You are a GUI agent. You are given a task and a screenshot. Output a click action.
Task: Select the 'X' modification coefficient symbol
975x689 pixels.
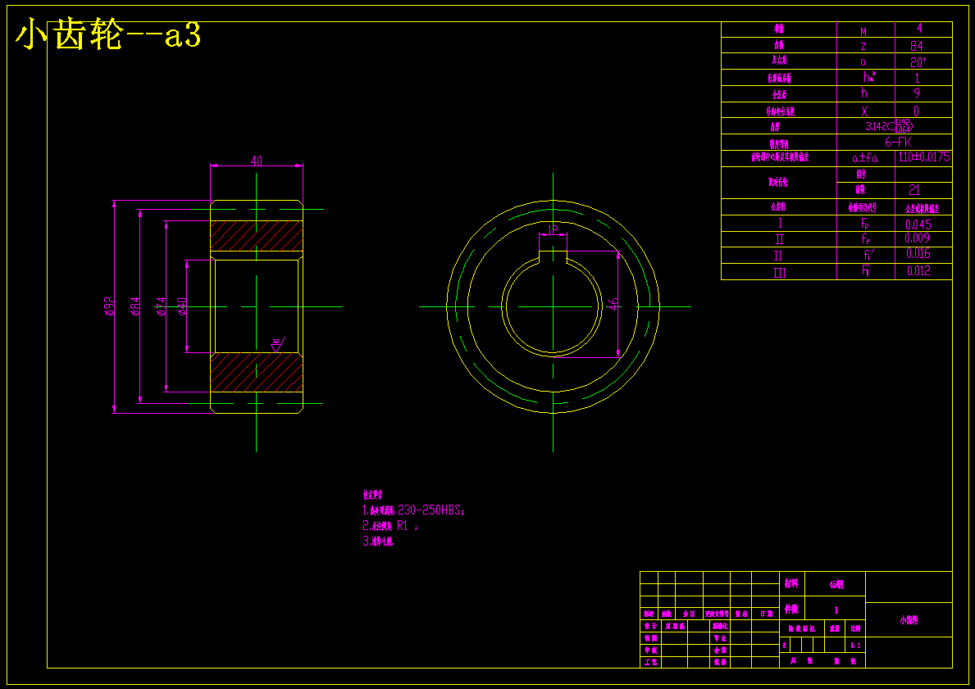pos(864,111)
